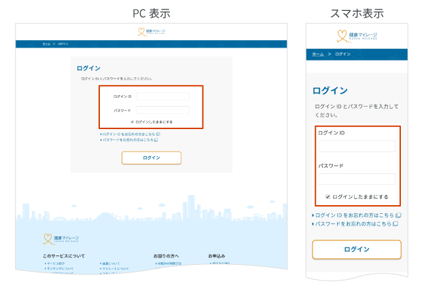Toggle ログインしたままにする checkbox in smartphone view
The height and width of the screenshot is (286, 424).
point(328,196)
